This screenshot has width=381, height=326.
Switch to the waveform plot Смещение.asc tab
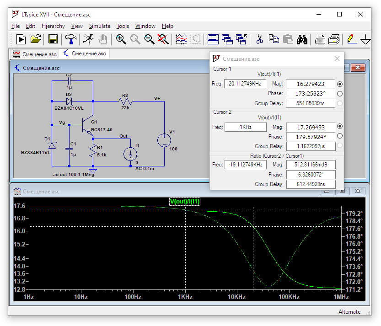point(35,54)
